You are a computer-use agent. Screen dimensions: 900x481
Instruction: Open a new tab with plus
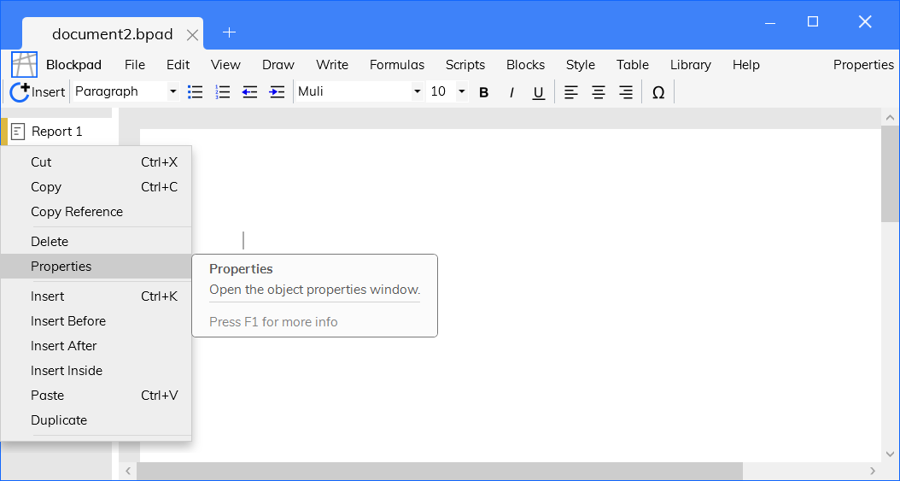pyautogui.click(x=229, y=32)
